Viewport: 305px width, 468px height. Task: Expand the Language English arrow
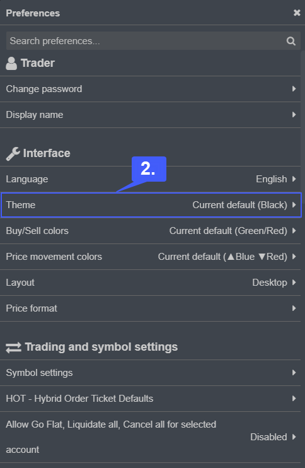point(294,179)
